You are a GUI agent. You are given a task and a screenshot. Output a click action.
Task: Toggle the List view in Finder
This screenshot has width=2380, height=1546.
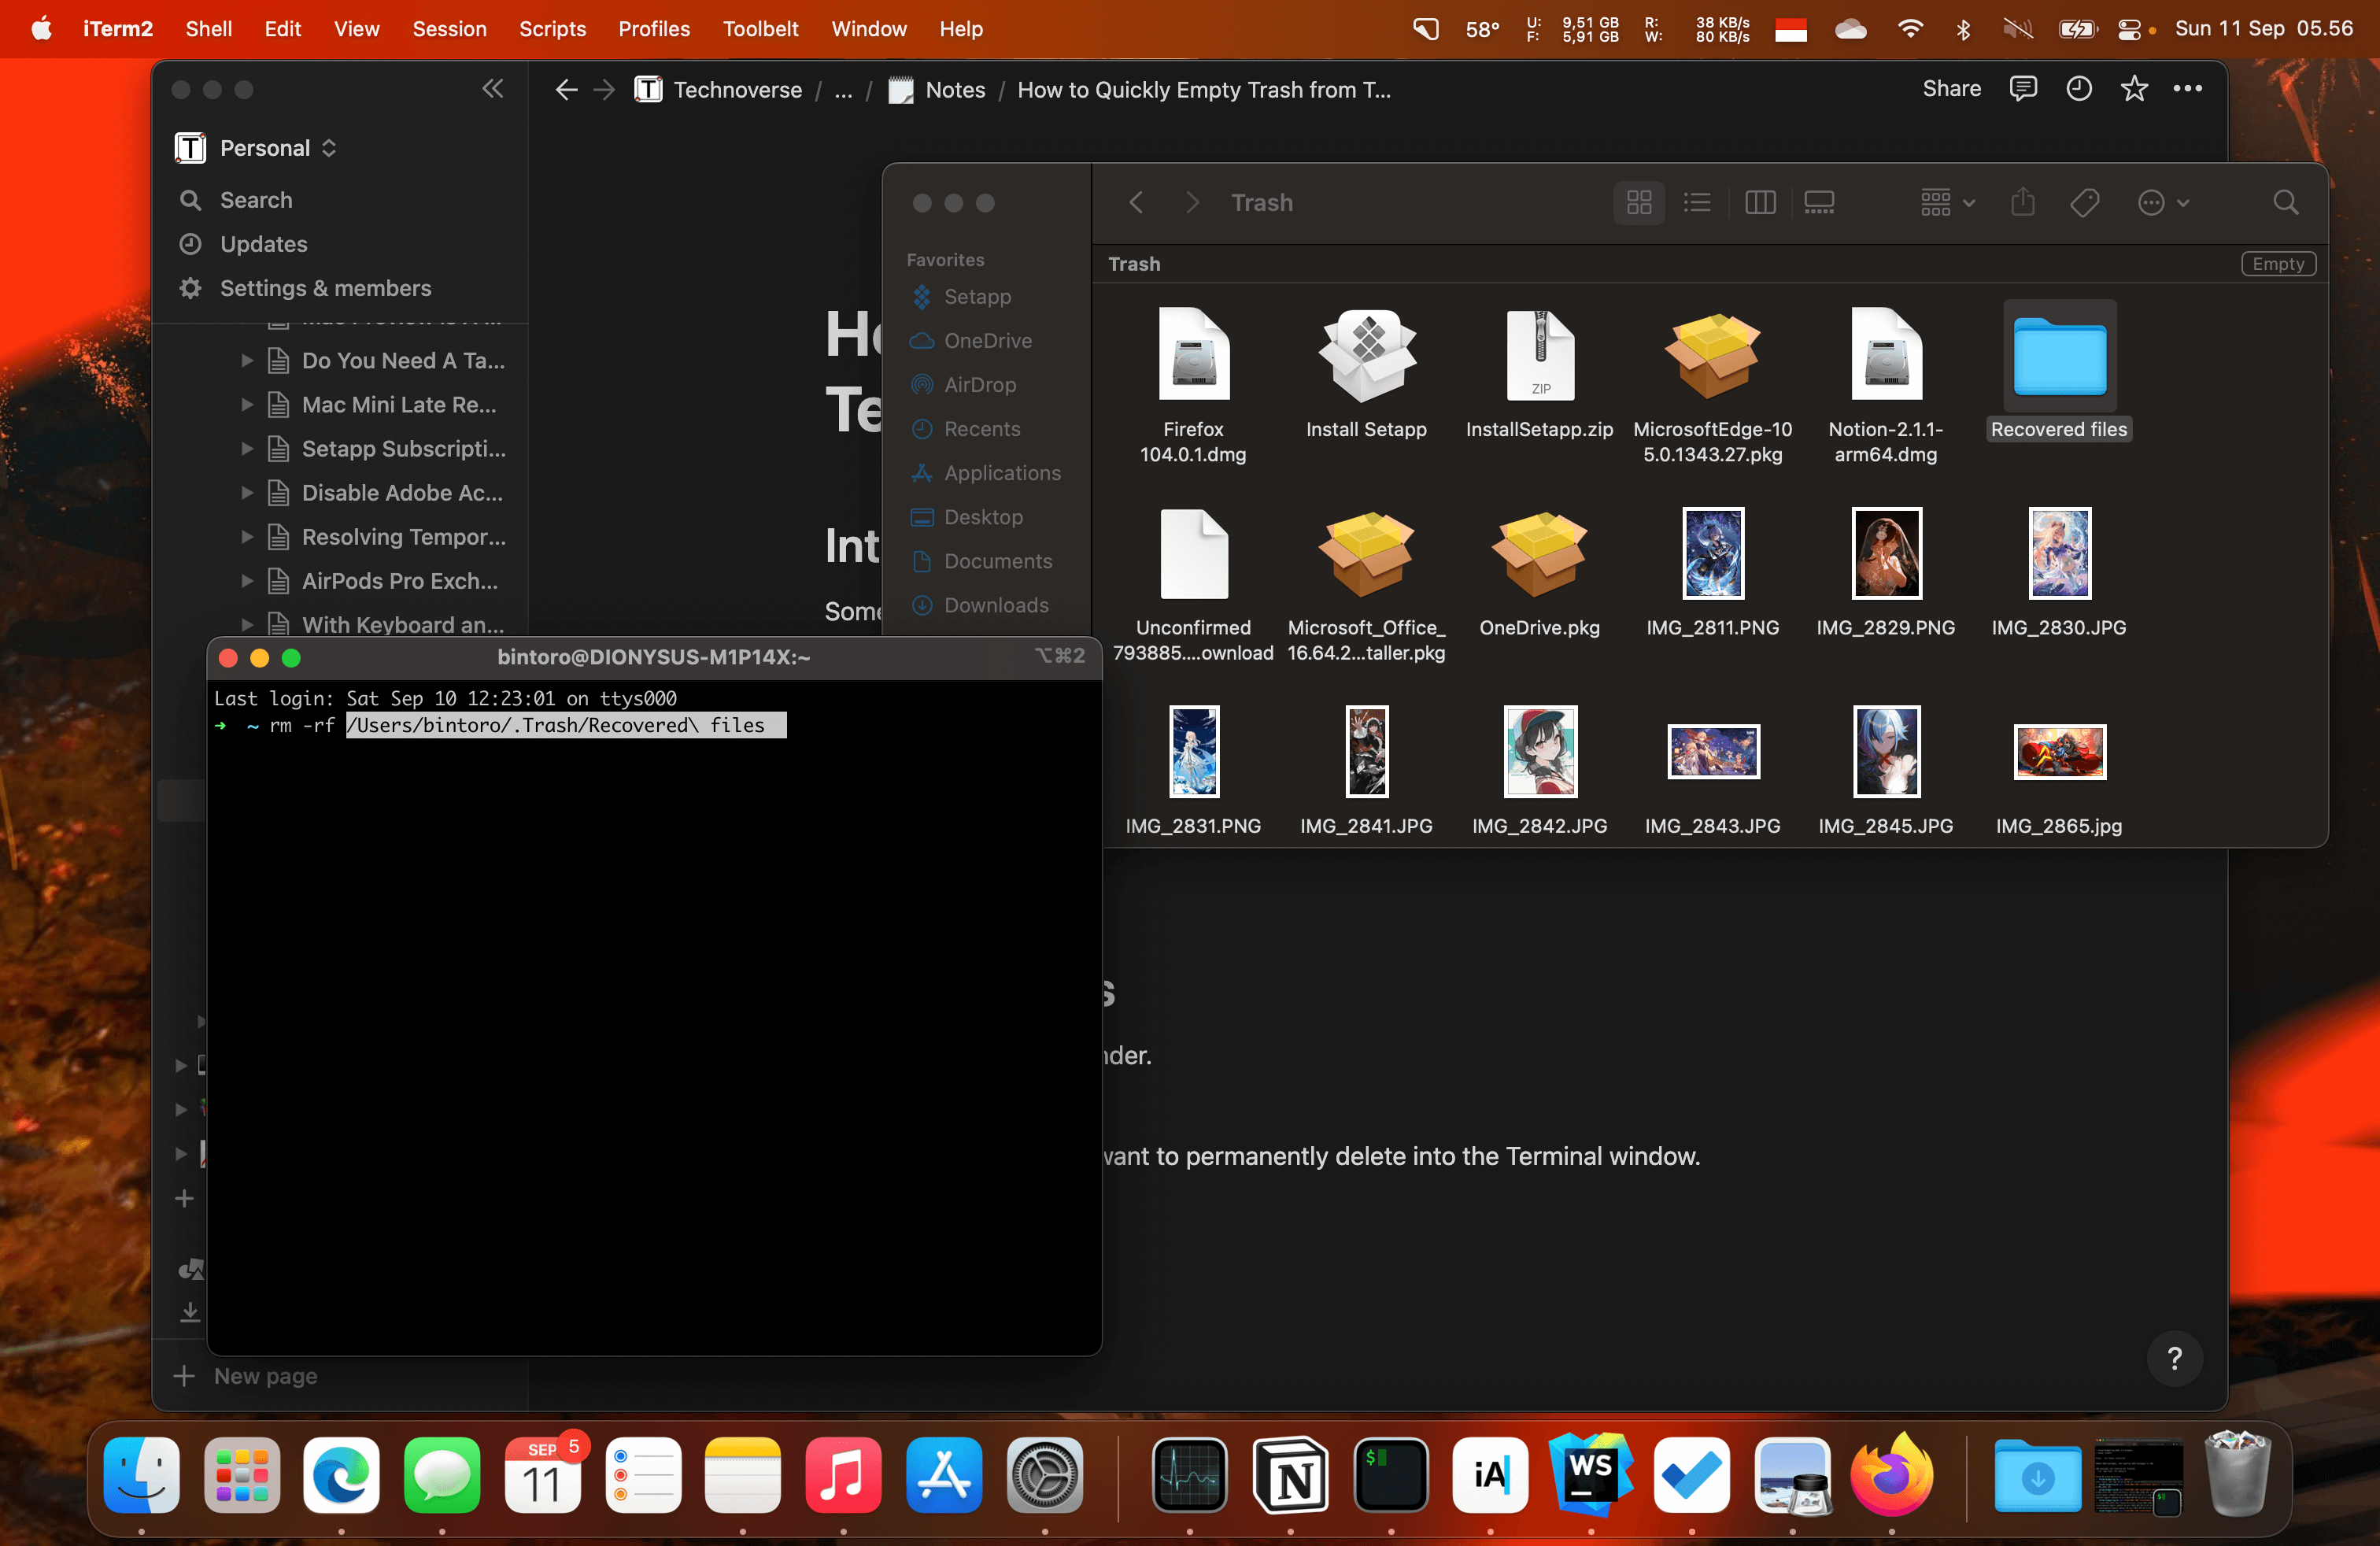pos(1698,203)
